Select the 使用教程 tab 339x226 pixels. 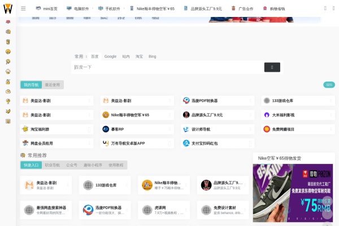tap(116, 165)
